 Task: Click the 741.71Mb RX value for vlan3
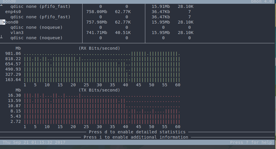tap(97, 33)
